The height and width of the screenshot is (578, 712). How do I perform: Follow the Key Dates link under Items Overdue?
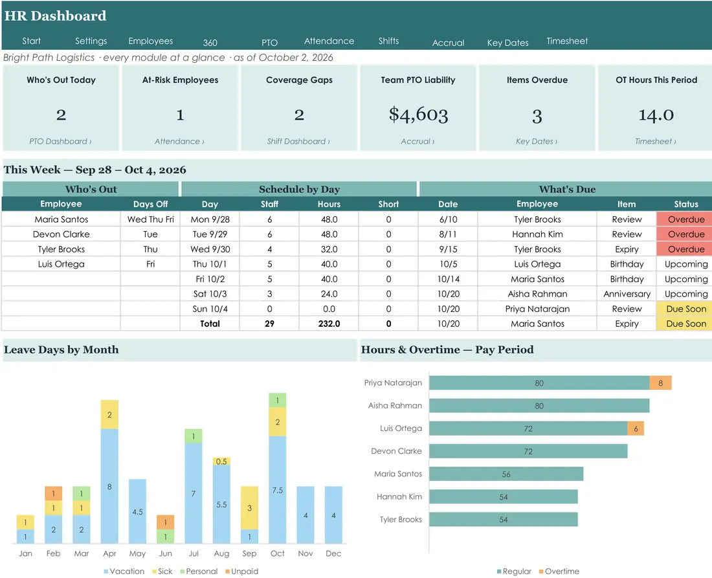[x=537, y=141]
